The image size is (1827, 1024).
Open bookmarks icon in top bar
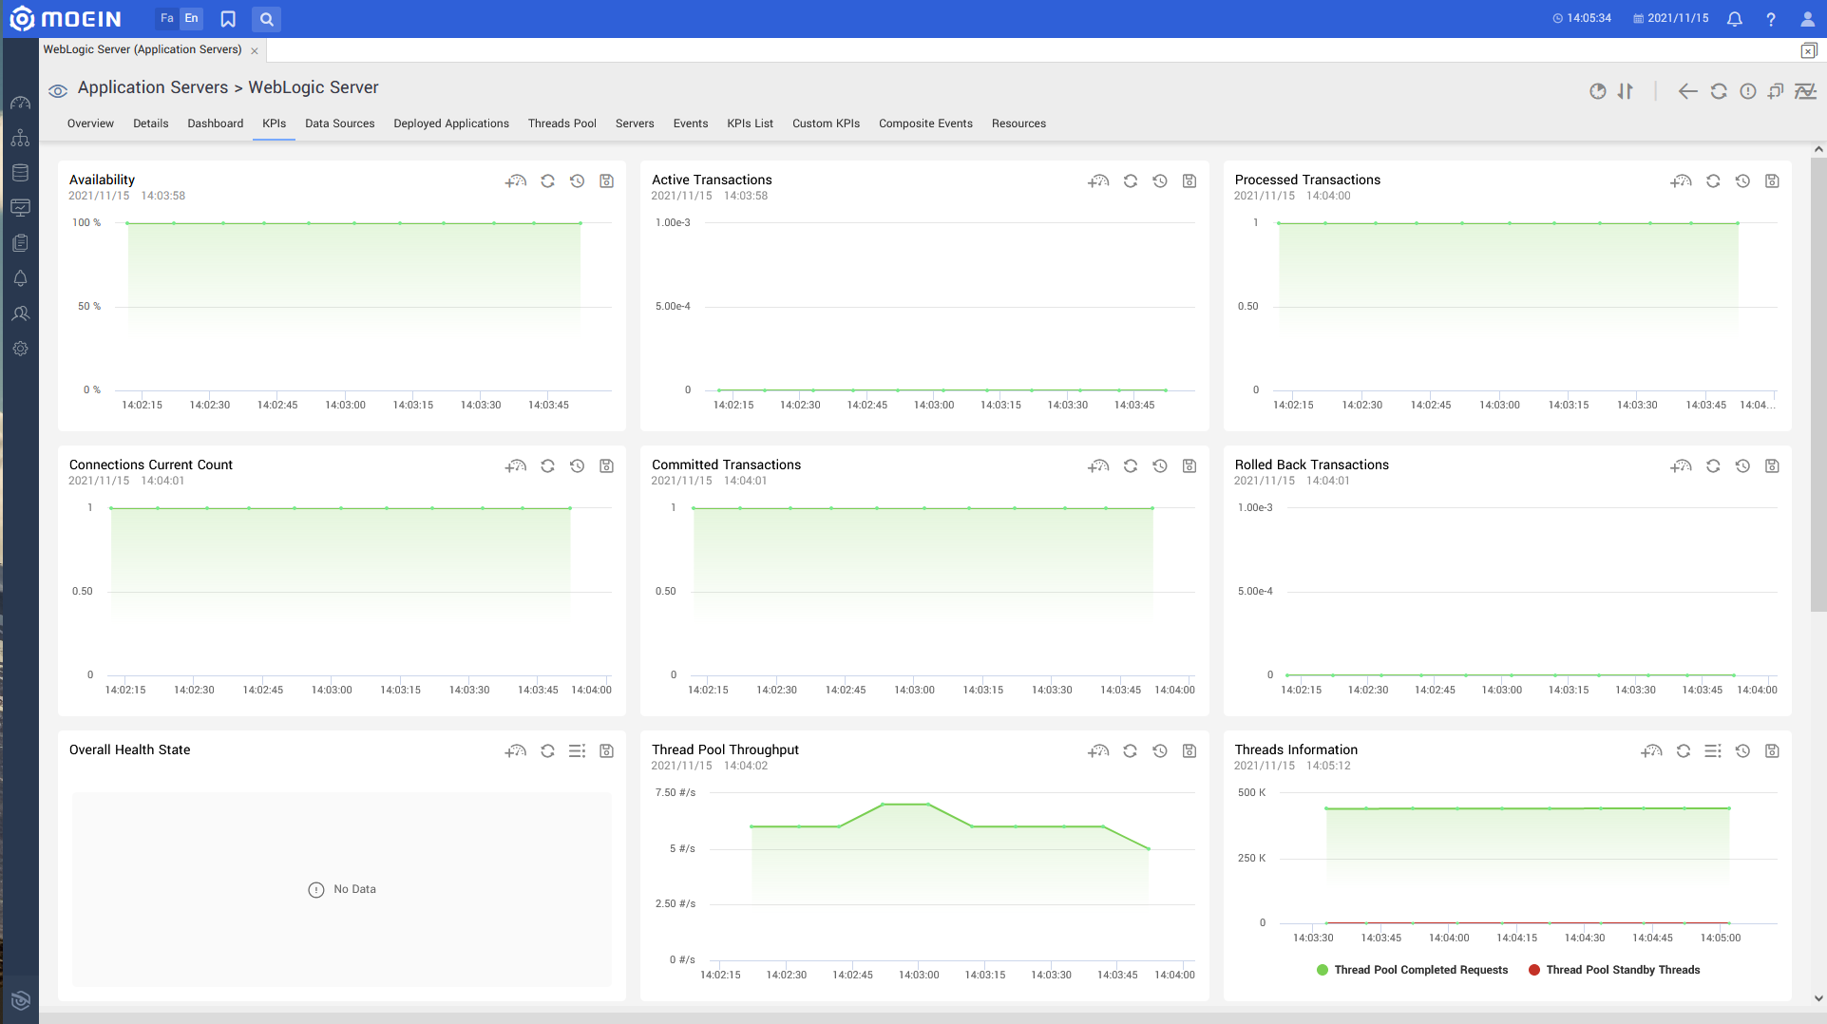[228, 19]
